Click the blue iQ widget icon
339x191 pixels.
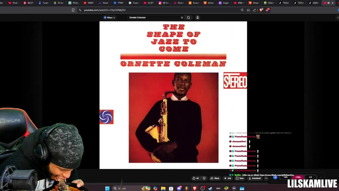275,177
